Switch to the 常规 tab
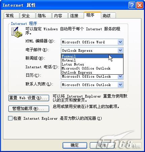The image size is (145, 152). pyautogui.click(x=11, y=15)
